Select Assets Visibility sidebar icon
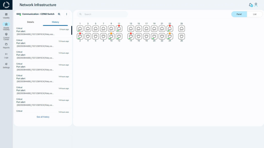Viewport: 264px width, 148px height. click(6, 26)
